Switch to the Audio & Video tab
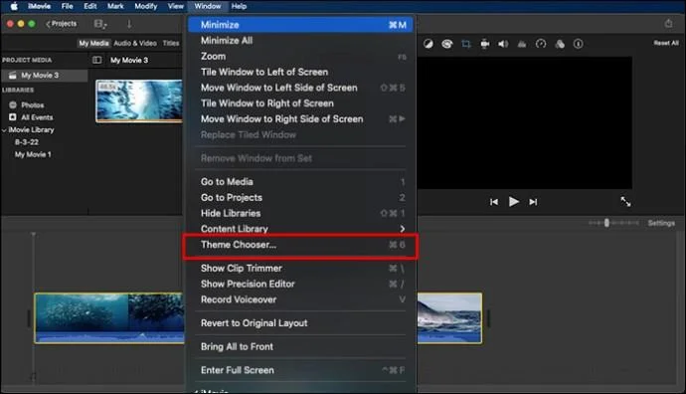 coord(135,43)
